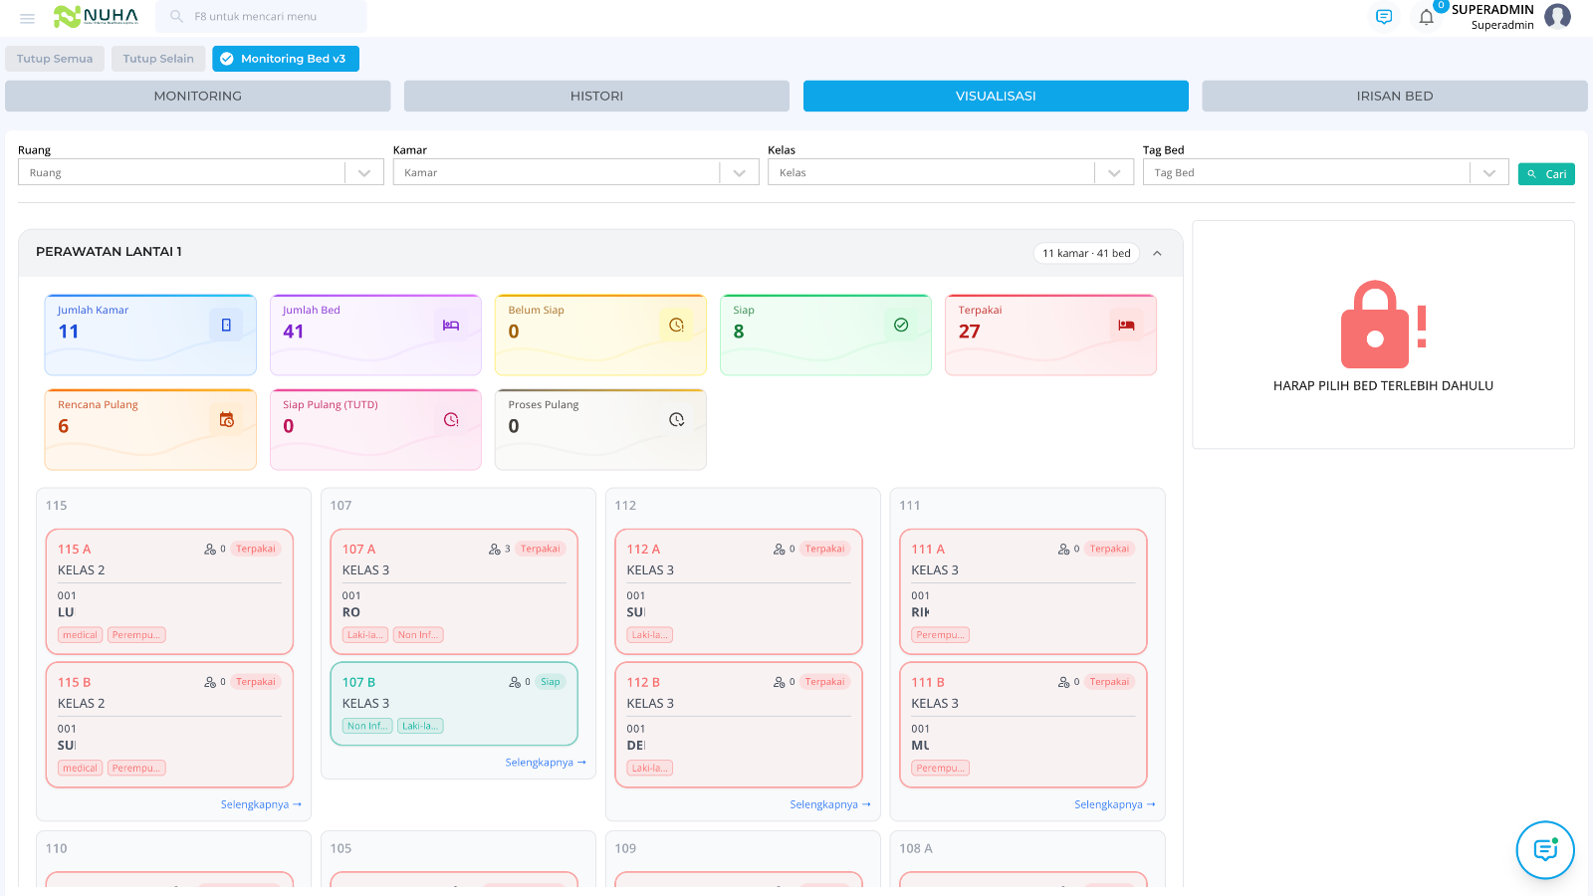Select bed card 112 B
The width and height of the screenshot is (1593, 896).
739,725
